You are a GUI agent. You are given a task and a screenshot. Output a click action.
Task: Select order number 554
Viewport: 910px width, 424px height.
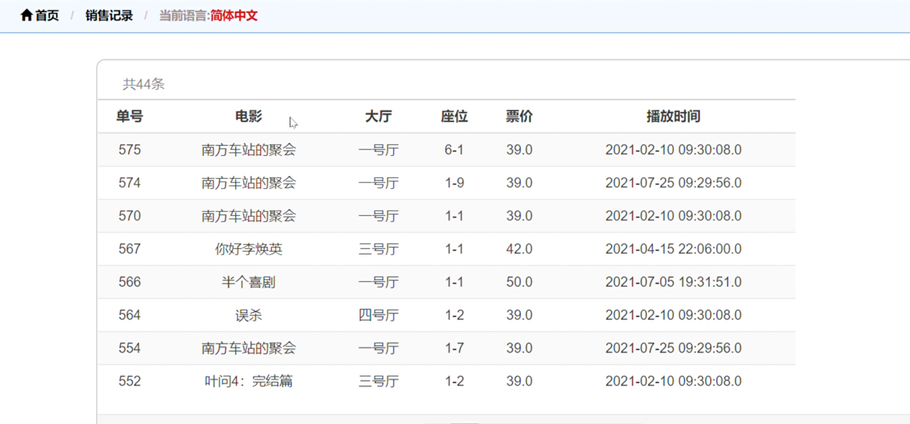click(x=129, y=348)
